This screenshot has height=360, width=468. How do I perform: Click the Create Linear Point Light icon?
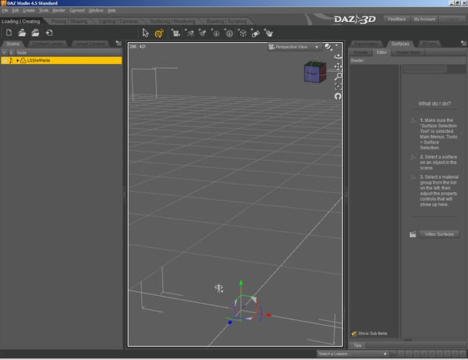pos(229,33)
